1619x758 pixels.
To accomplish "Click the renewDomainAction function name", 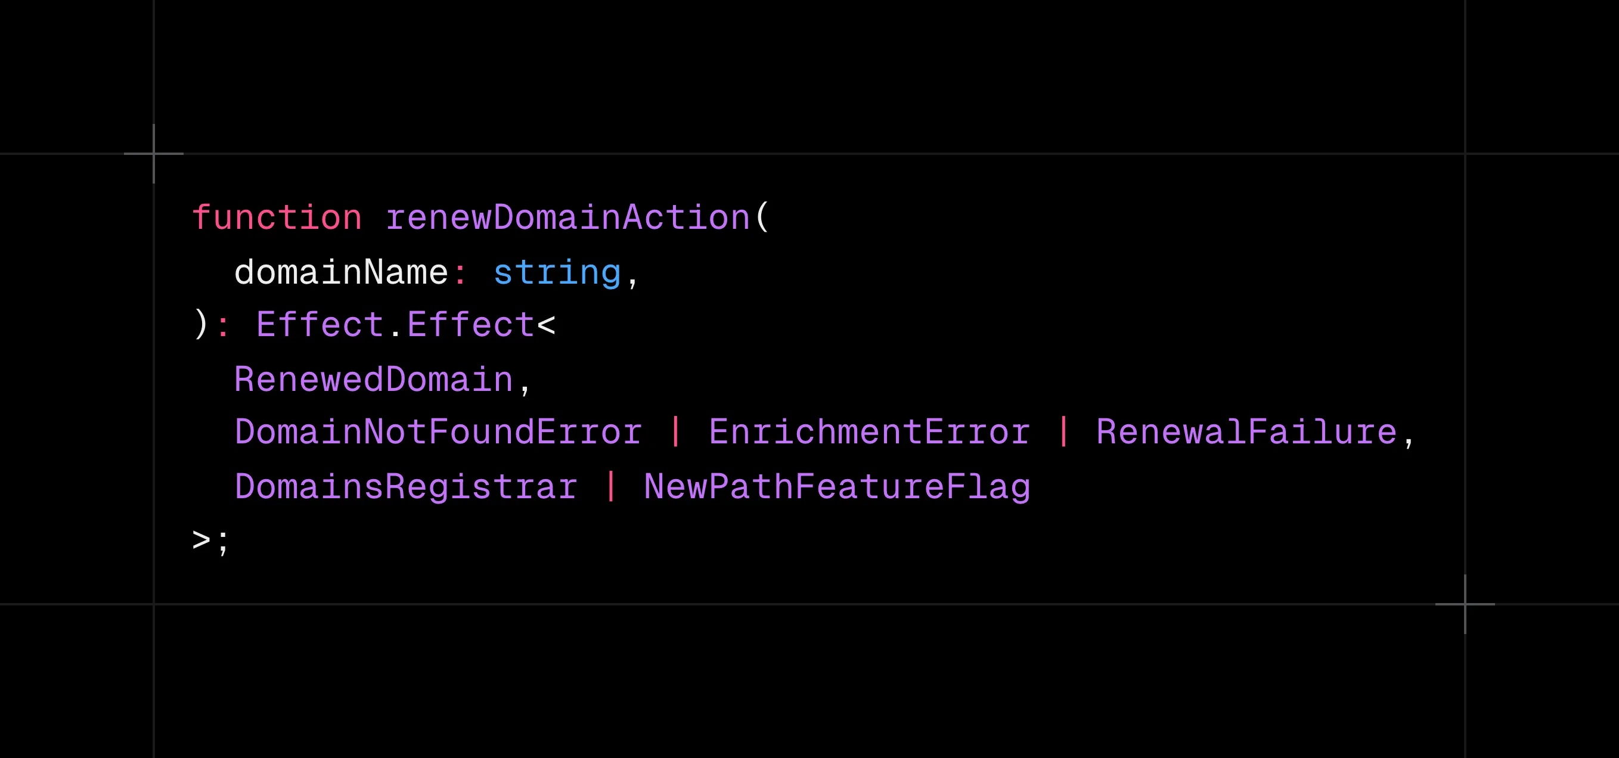I will click(x=568, y=218).
